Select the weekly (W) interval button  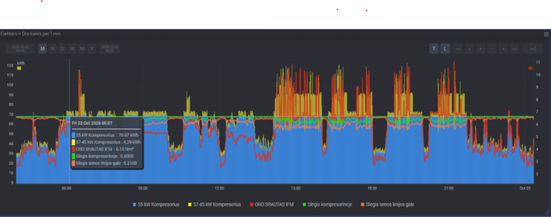point(72,49)
